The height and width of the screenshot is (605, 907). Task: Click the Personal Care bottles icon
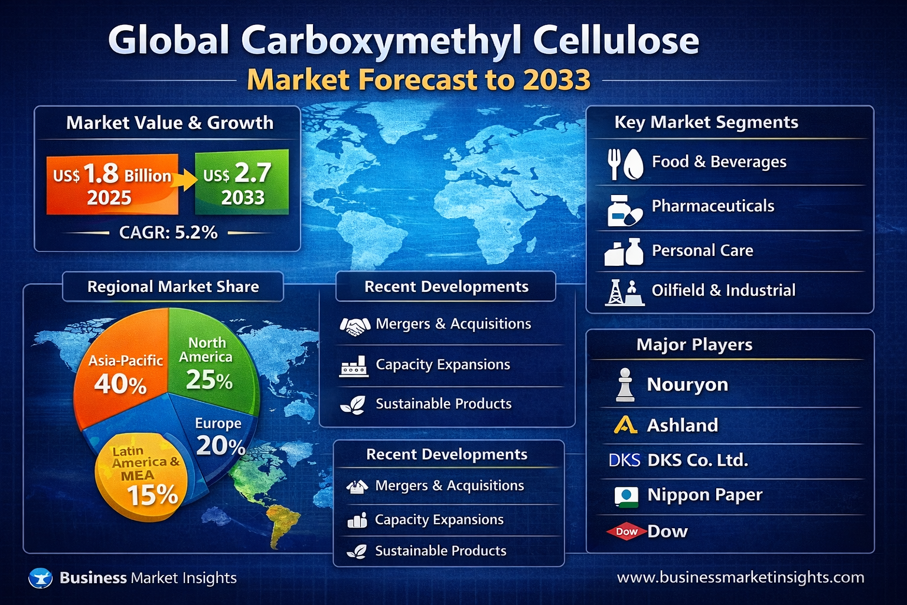(624, 252)
